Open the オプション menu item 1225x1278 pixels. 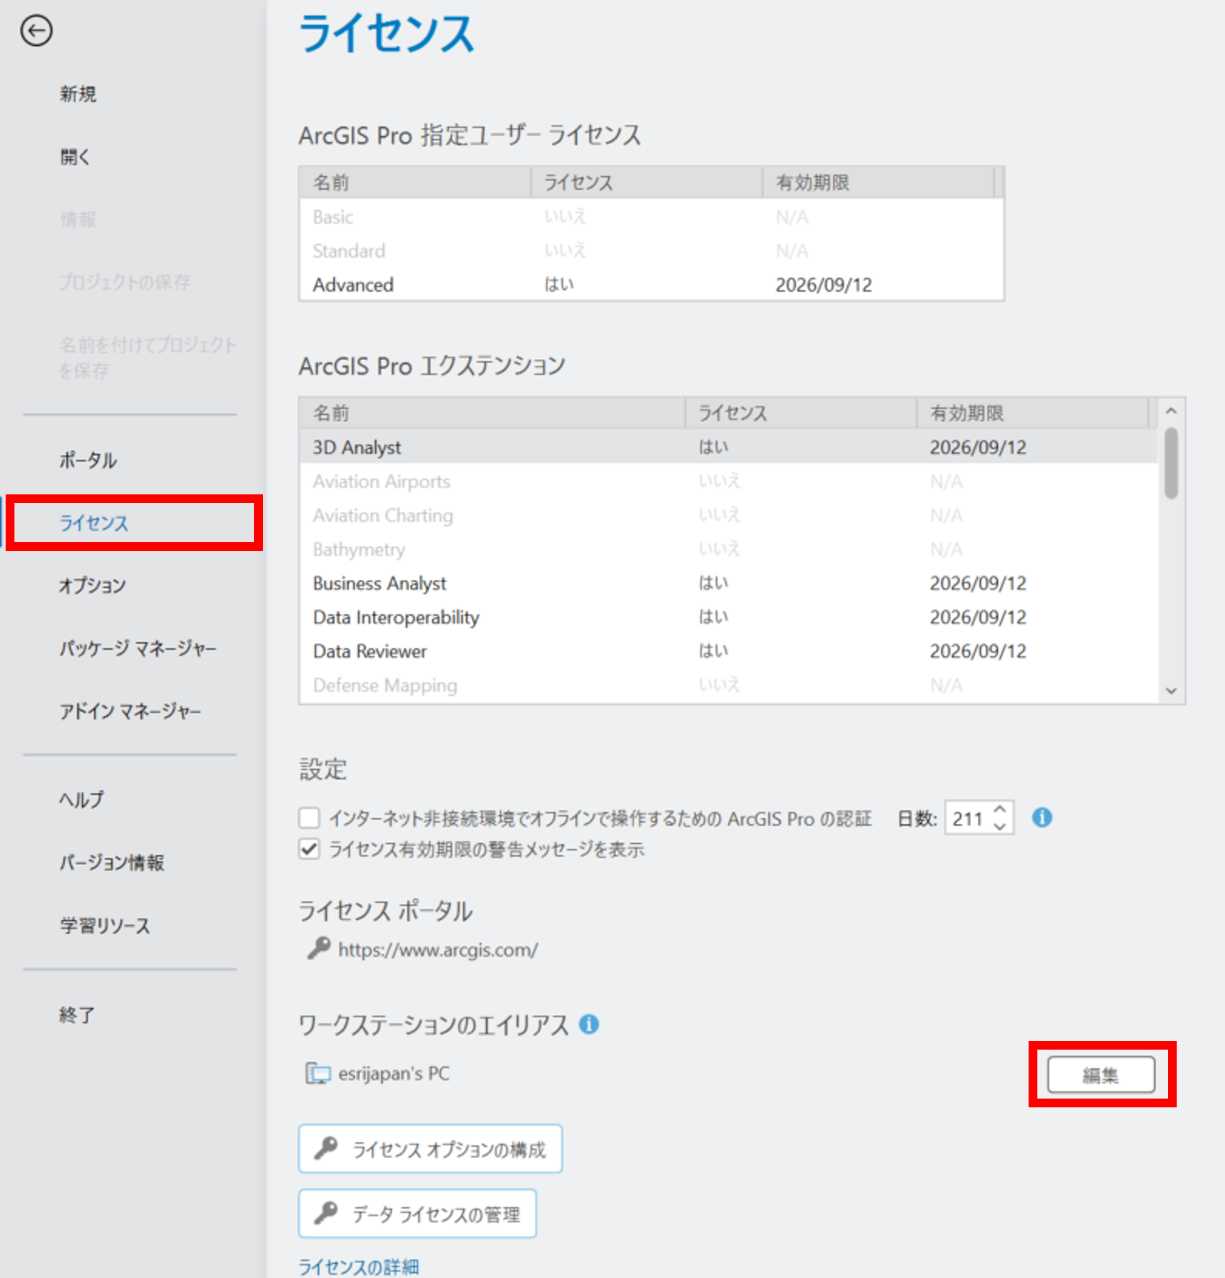pyautogui.click(x=92, y=585)
